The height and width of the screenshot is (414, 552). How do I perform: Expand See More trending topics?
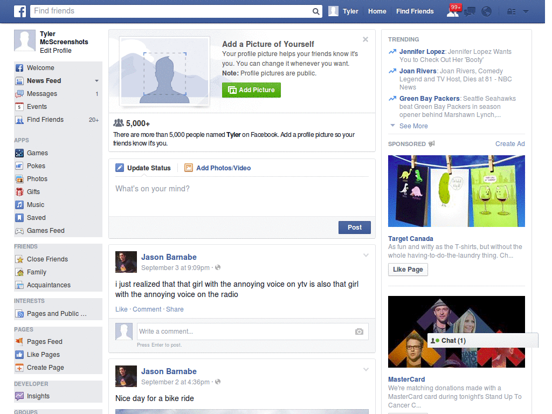point(413,126)
